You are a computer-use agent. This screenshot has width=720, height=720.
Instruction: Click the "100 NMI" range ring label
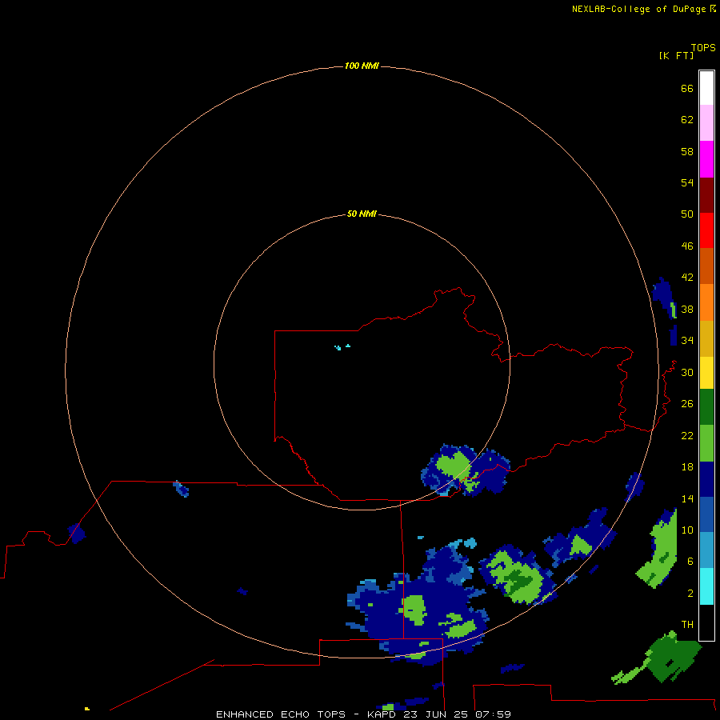[x=362, y=66]
